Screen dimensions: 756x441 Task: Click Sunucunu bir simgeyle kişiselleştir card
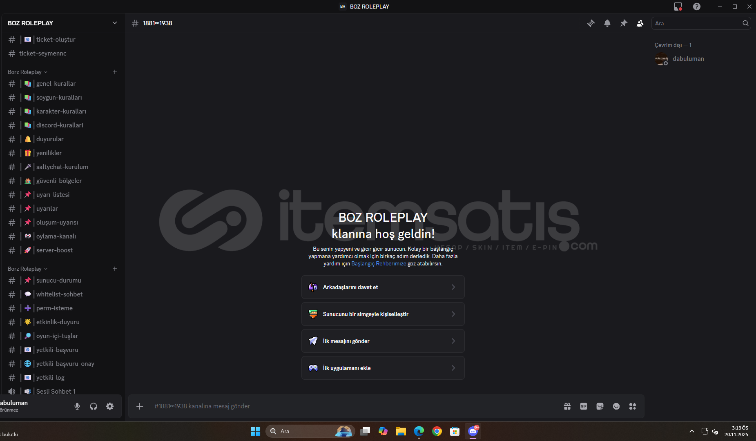(383, 314)
